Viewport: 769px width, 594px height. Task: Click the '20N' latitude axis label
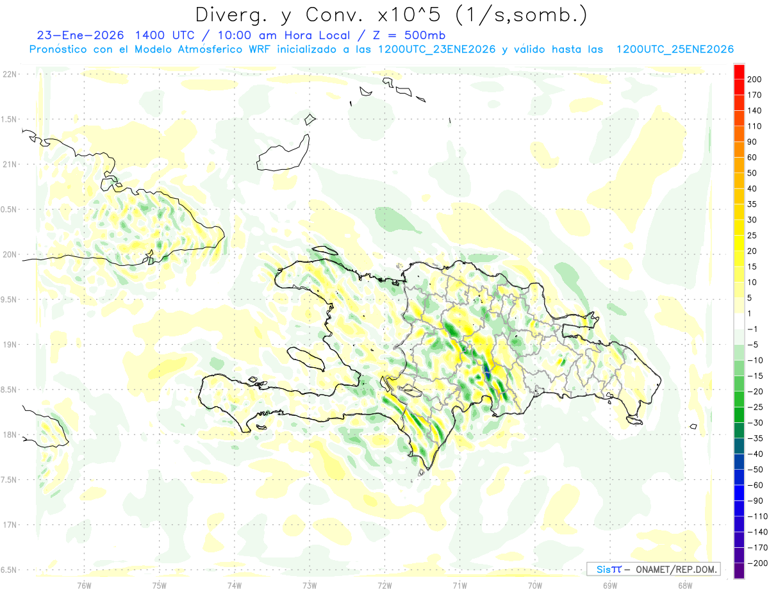[x=9, y=254]
